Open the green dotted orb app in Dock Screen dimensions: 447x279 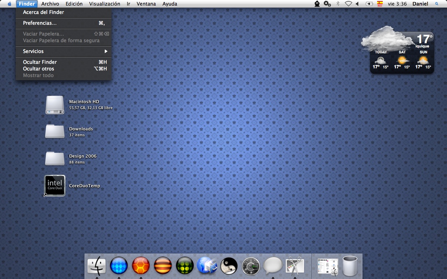coord(185,266)
